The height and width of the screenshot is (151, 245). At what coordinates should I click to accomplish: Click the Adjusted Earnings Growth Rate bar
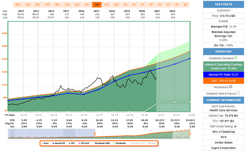[224, 66]
